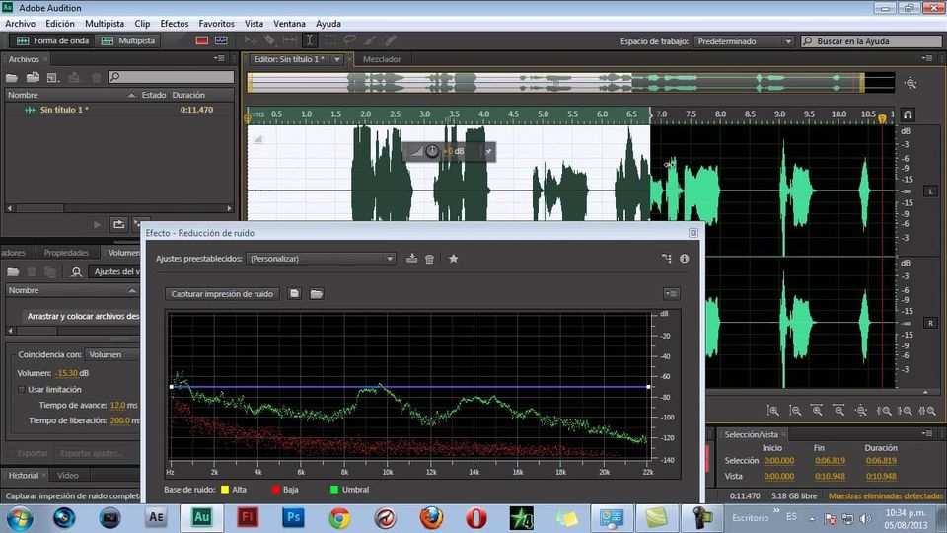Switch to the Vídeo tab
Viewport: 947px width, 533px height.
68,476
